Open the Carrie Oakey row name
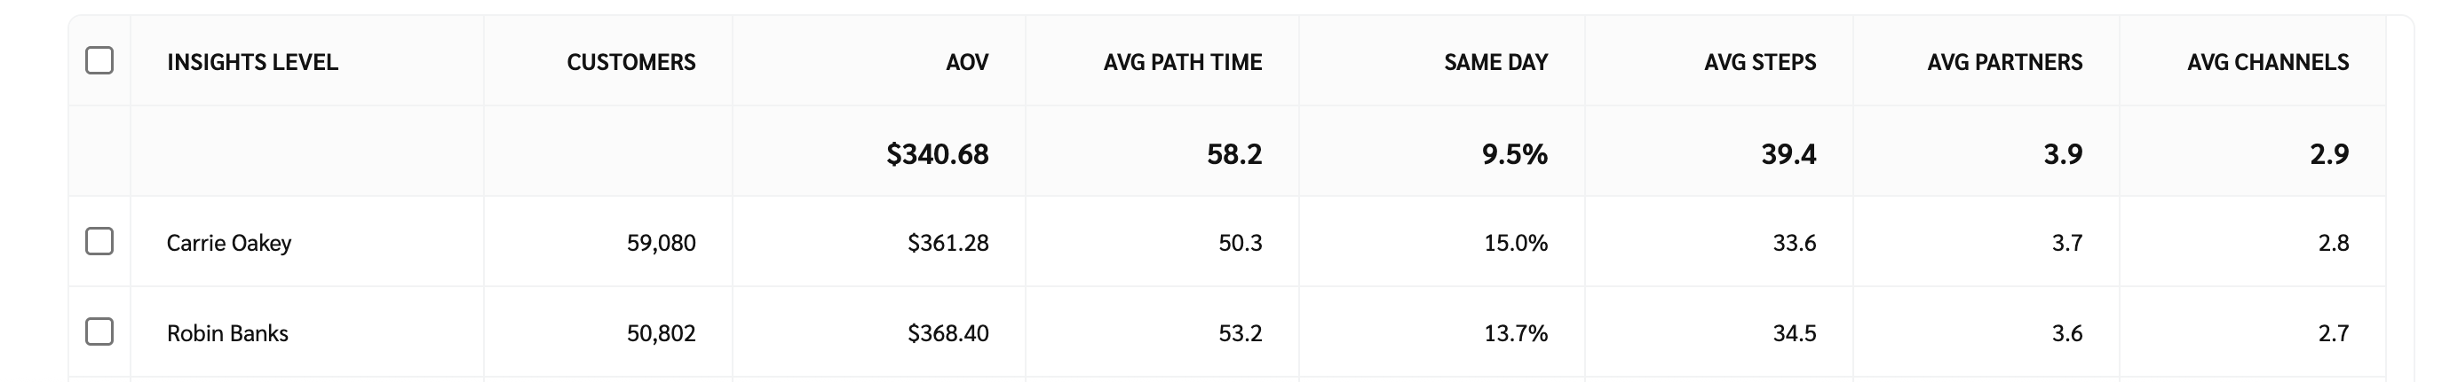 click(x=228, y=243)
